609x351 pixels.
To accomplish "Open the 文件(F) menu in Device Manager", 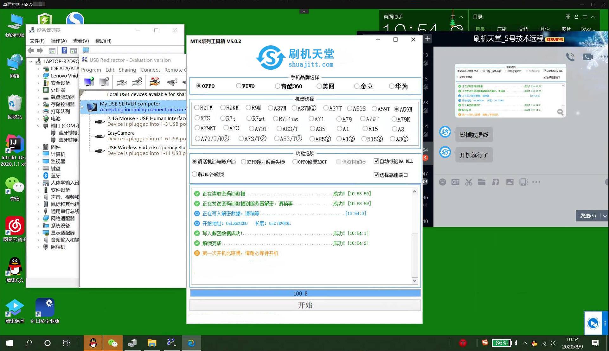I will (x=37, y=41).
